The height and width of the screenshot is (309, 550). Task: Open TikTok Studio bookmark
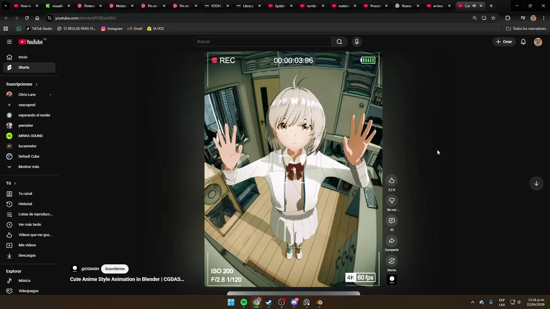[x=39, y=29]
